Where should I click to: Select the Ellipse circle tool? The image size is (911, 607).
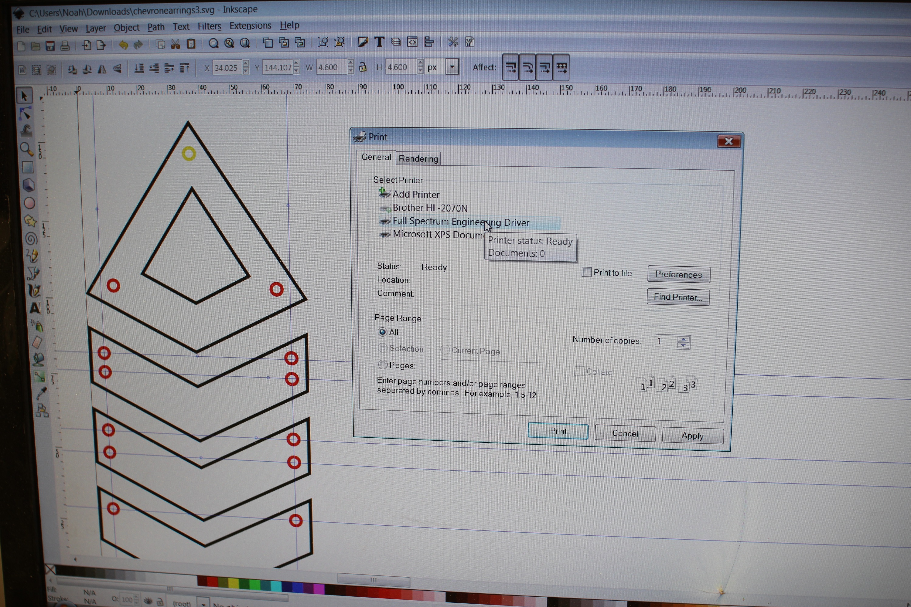point(29,203)
